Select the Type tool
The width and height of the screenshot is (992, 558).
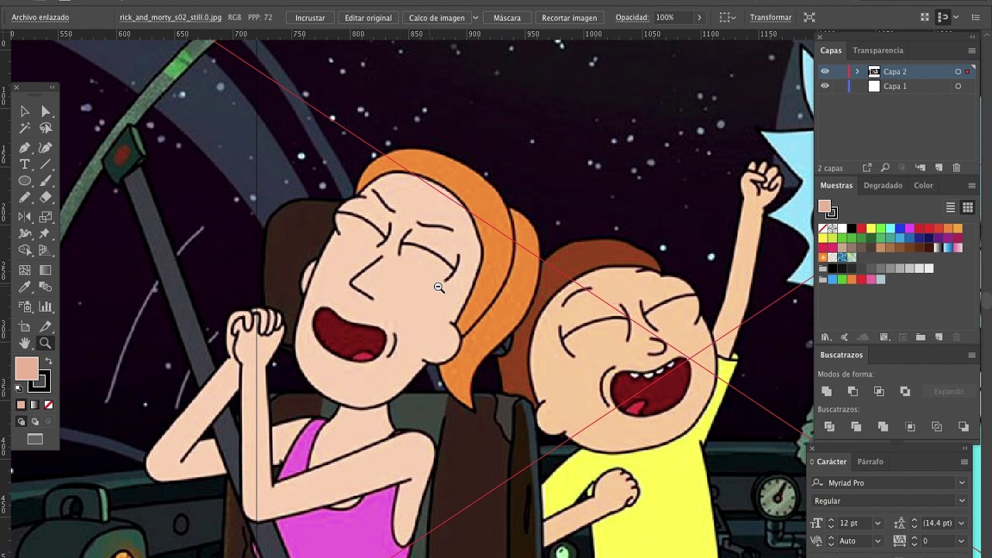pyautogui.click(x=25, y=164)
